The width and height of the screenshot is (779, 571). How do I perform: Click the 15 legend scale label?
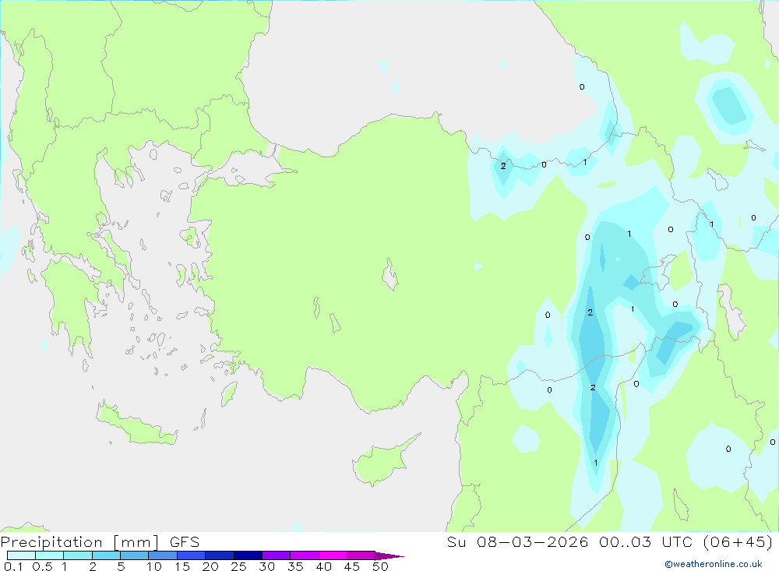(182, 566)
